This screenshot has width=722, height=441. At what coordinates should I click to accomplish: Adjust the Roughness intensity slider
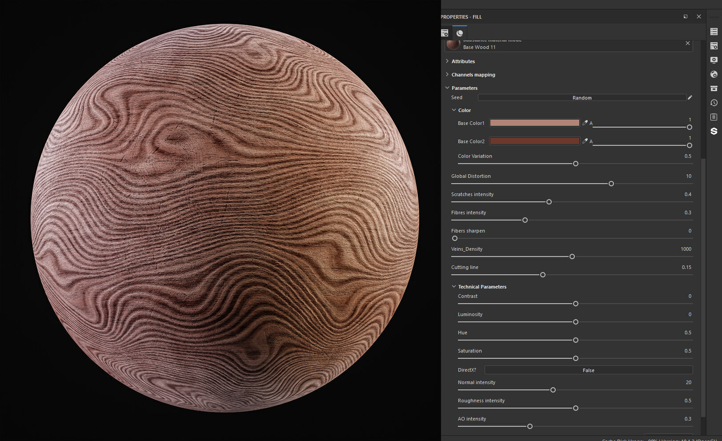(x=575, y=408)
